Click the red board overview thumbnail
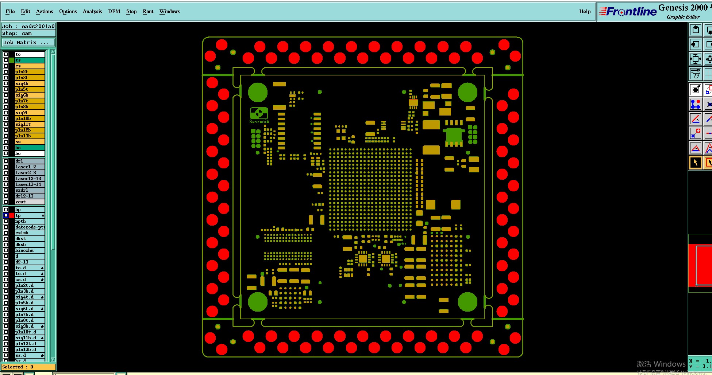712x375 pixels. coord(700,265)
